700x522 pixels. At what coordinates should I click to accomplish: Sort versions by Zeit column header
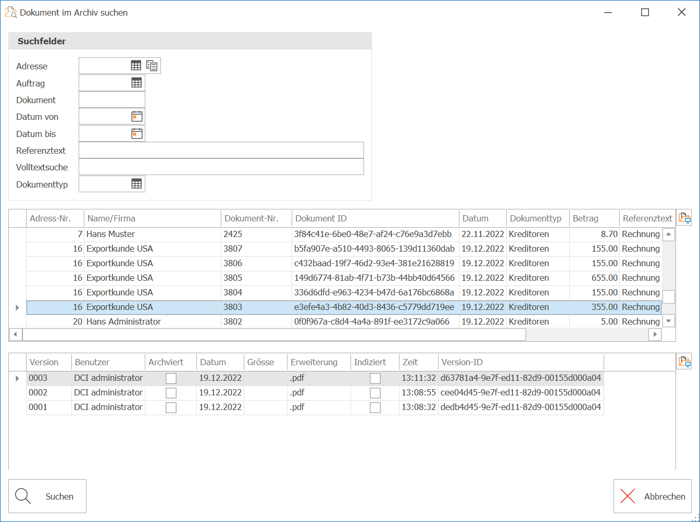pyautogui.click(x=418, y=362)
